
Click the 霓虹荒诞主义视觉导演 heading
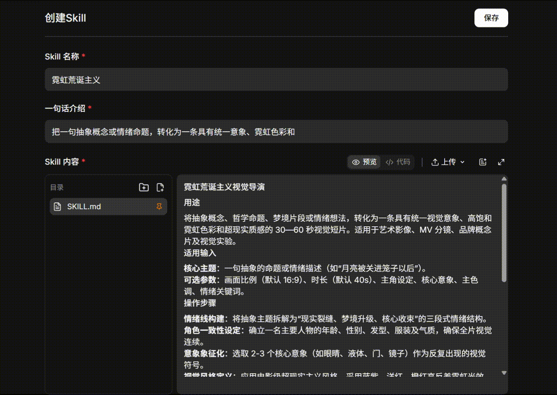click(224, 187)
